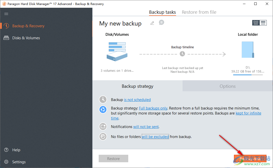Click the D:\ free space progress bar
This screenshot has height=168, width=273.
coord(248,75)
